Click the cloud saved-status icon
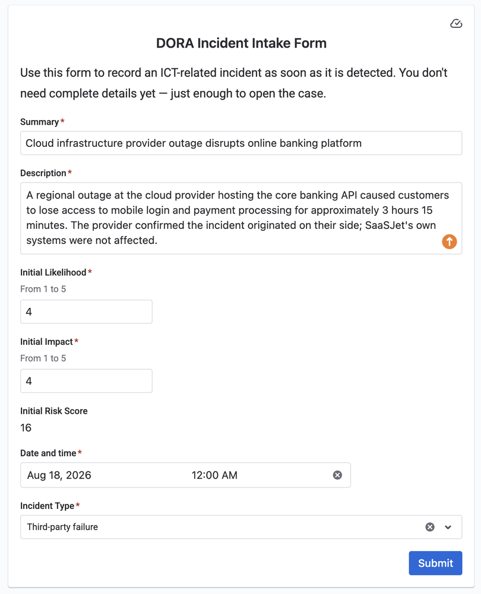The width and height of the screenshot is (481, 594). click(456, 24)
